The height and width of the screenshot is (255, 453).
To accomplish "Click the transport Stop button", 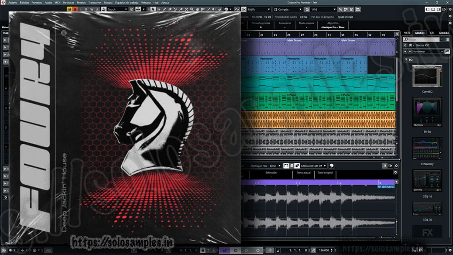I will (x=236, y=250).
